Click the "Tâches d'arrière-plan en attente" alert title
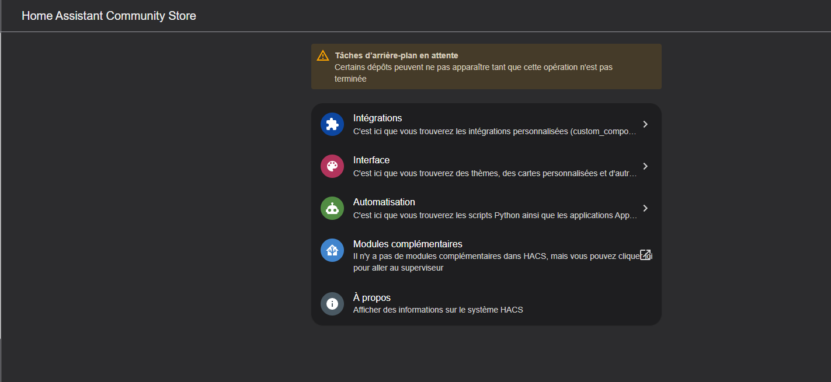 [396, 55]
